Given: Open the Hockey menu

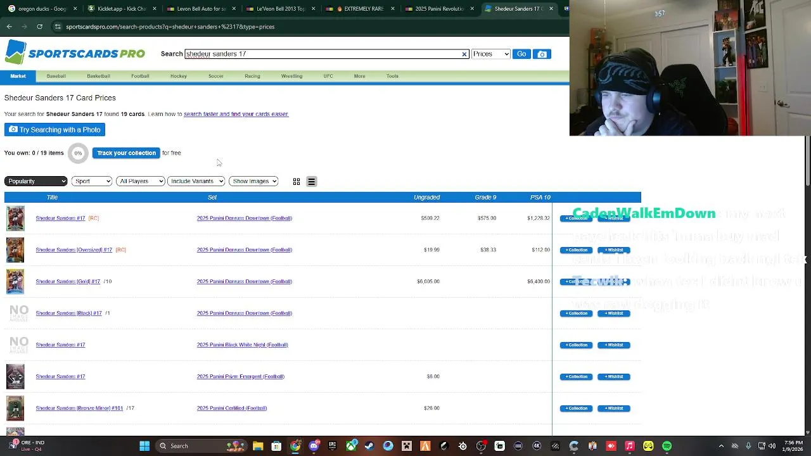Looking at the screenshot, I should [179, 76].
